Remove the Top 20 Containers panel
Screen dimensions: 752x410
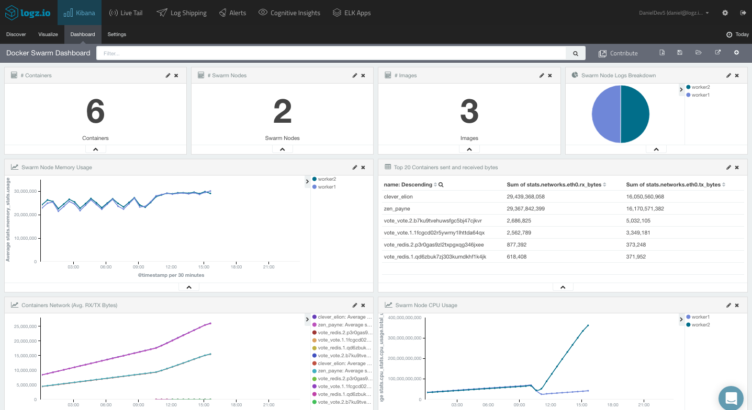pos(737,167)
